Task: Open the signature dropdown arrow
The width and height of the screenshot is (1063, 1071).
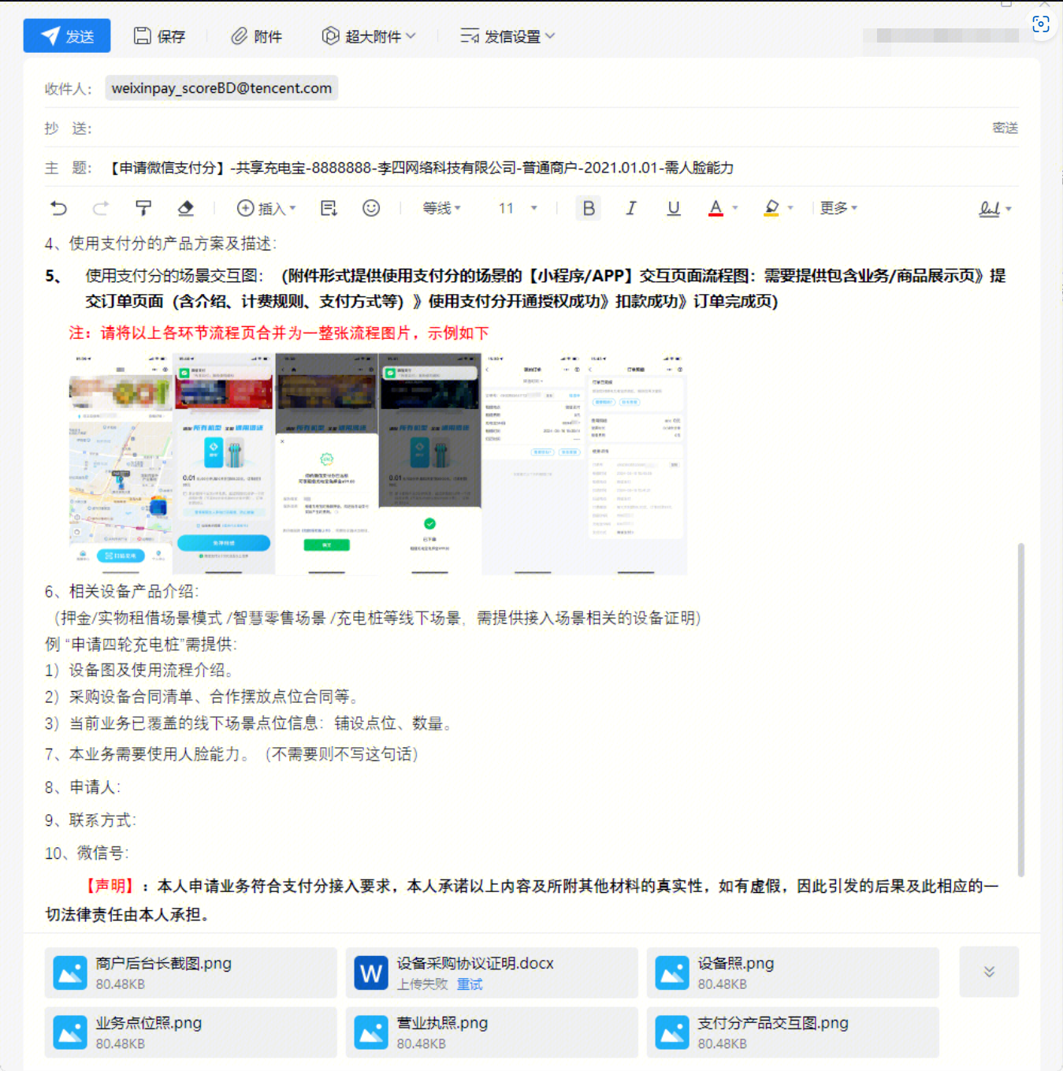Action: click(1009, 209)
